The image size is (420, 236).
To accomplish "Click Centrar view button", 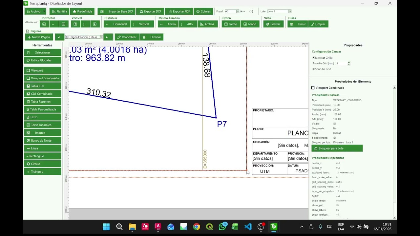I will coord(273,24).
